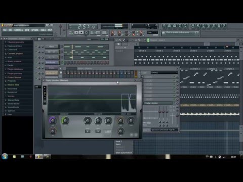The image size is (243, 182).
Task: Select the yellow-highlighted channel button
Action: click(52, 73)
